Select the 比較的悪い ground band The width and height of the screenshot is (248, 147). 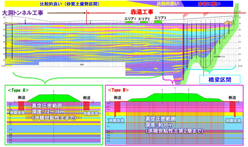(x=165, y=4)
